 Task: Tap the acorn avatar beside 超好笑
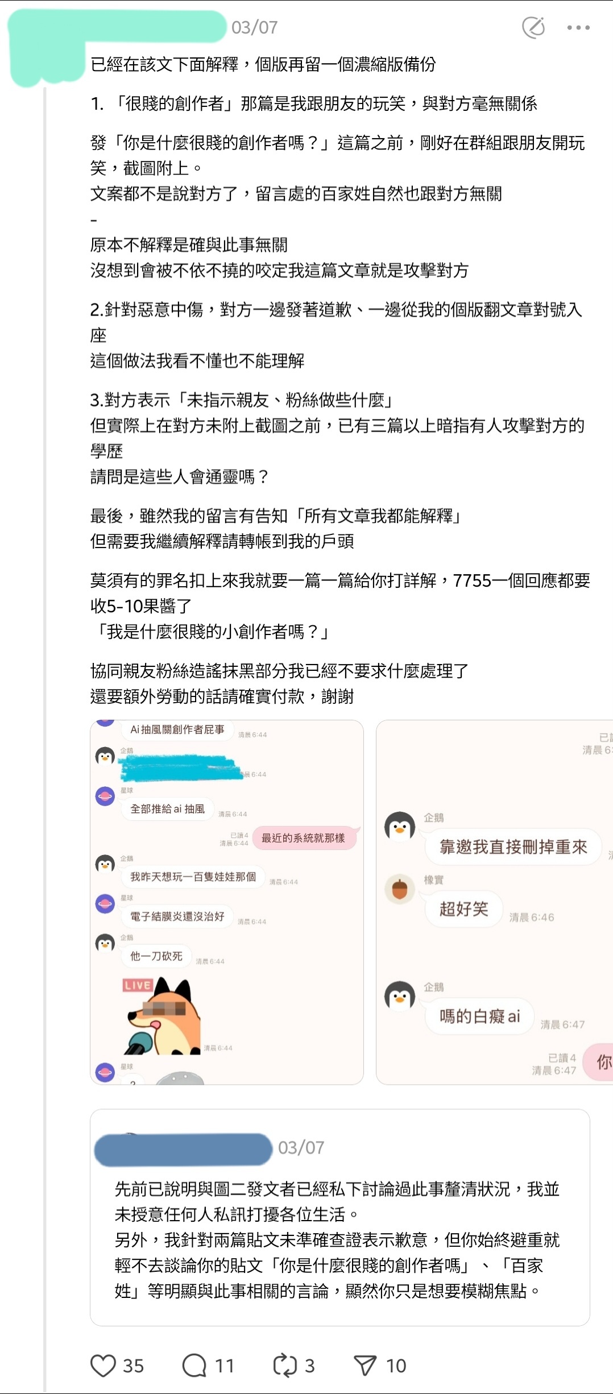[400, 889]
